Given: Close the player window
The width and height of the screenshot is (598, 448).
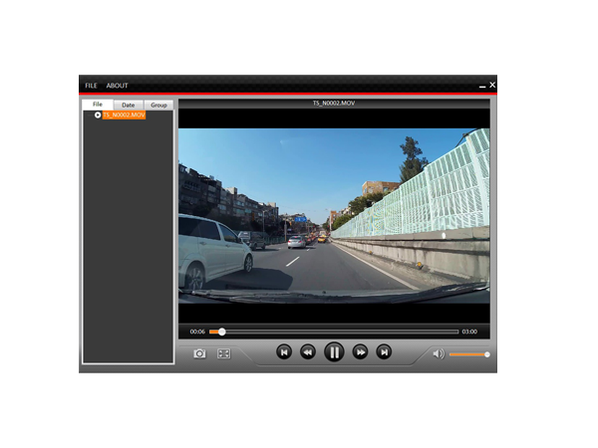Looking at the screenshot, I should click(x=492, y=85).
